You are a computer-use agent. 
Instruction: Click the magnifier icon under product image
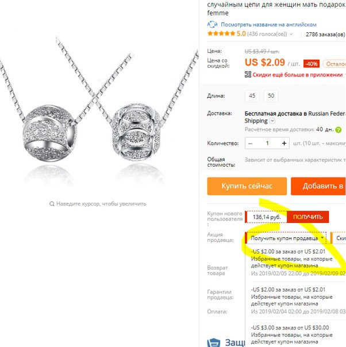(x=52, y=203)
